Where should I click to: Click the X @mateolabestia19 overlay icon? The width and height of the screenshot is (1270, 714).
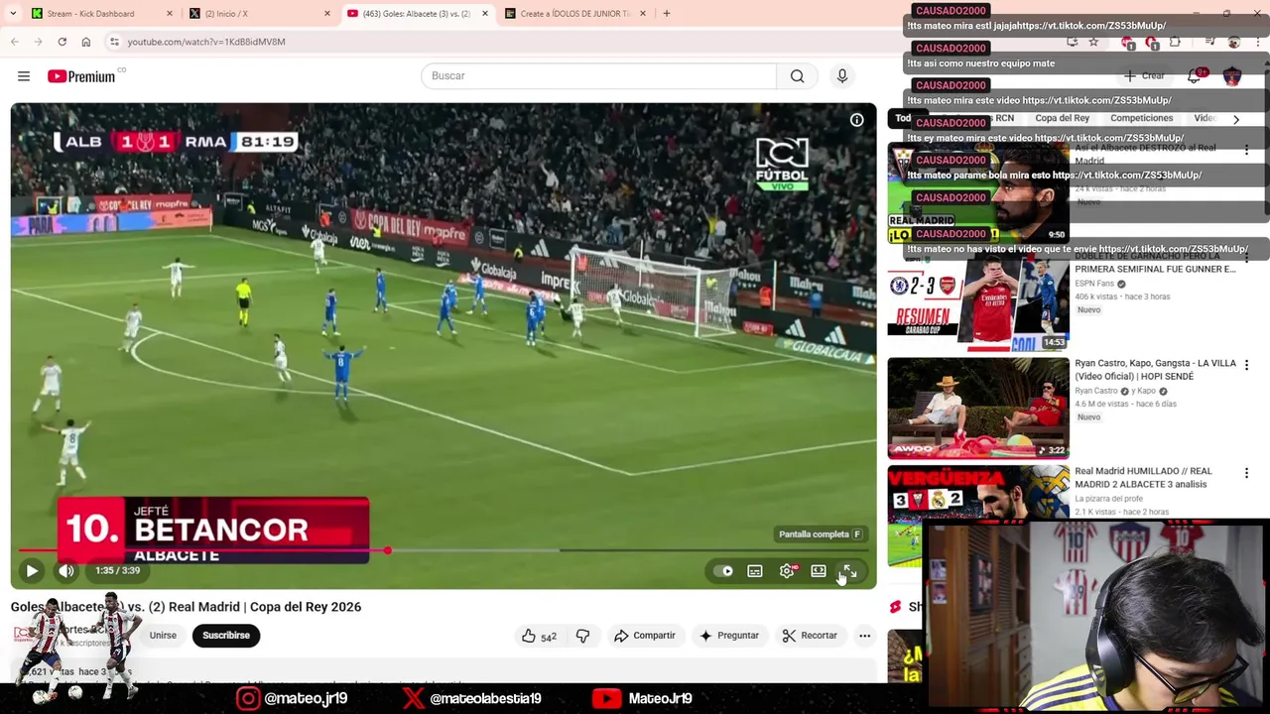click(x=414, y=698)
